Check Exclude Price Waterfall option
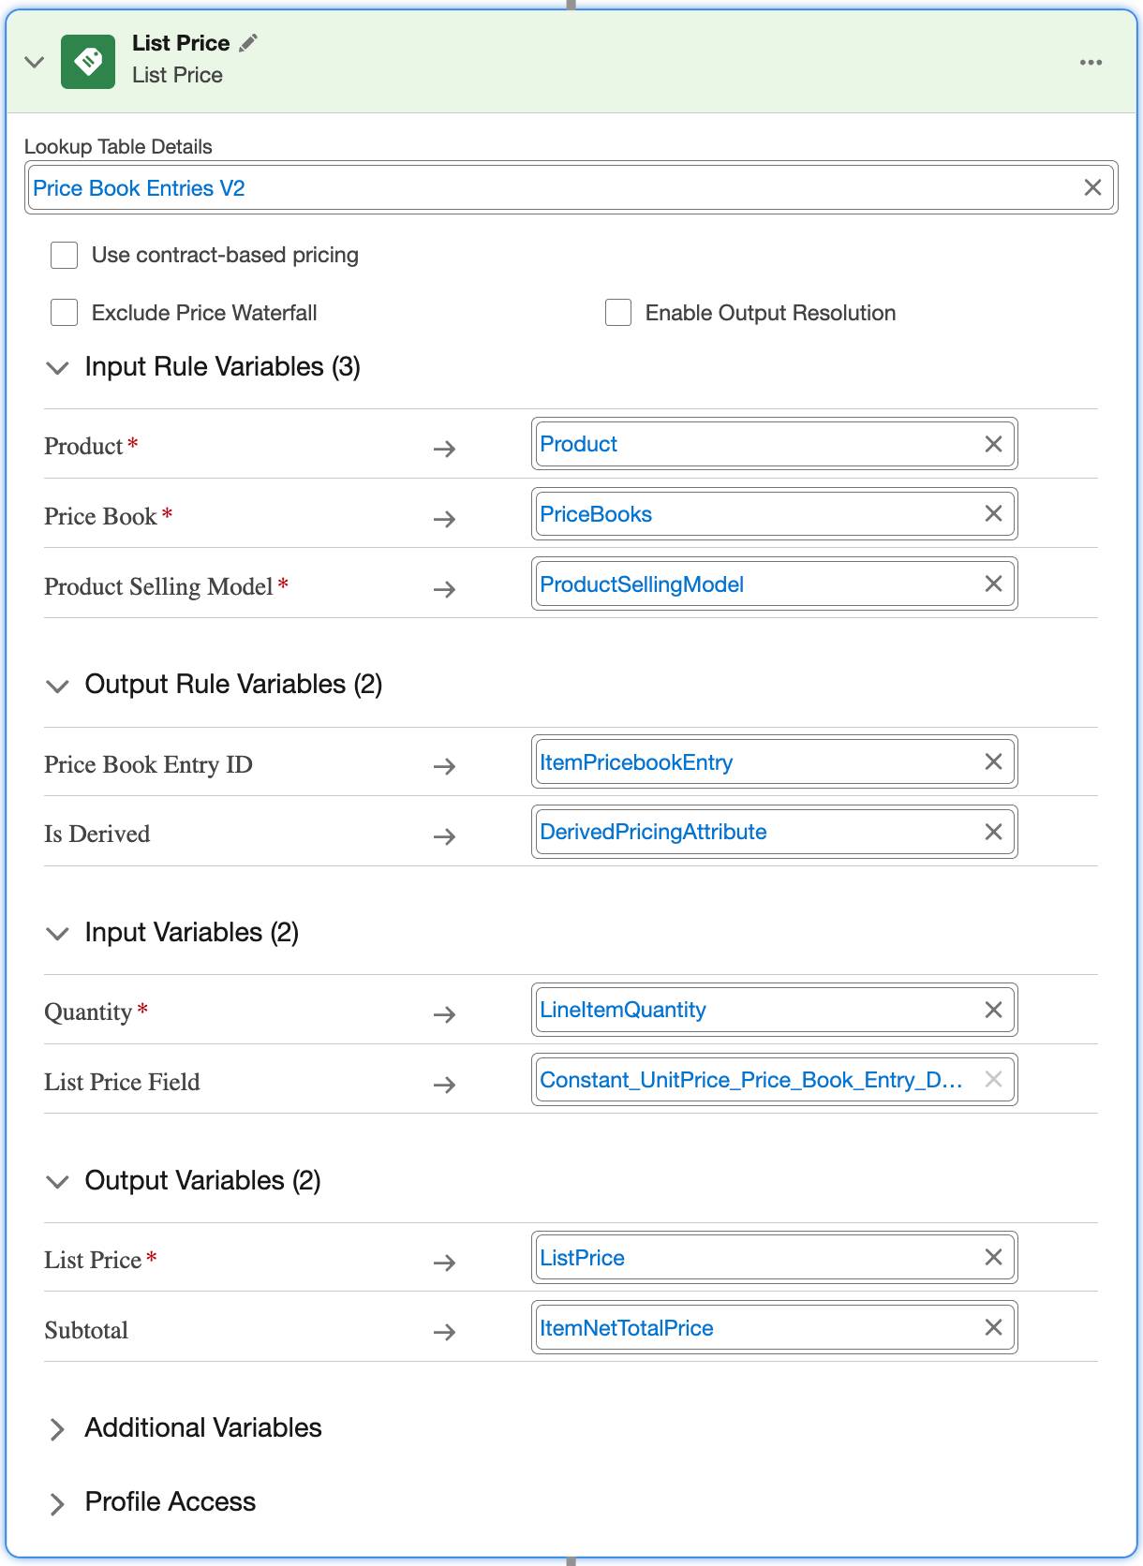 pyautogui.click(x=64, y=313)
